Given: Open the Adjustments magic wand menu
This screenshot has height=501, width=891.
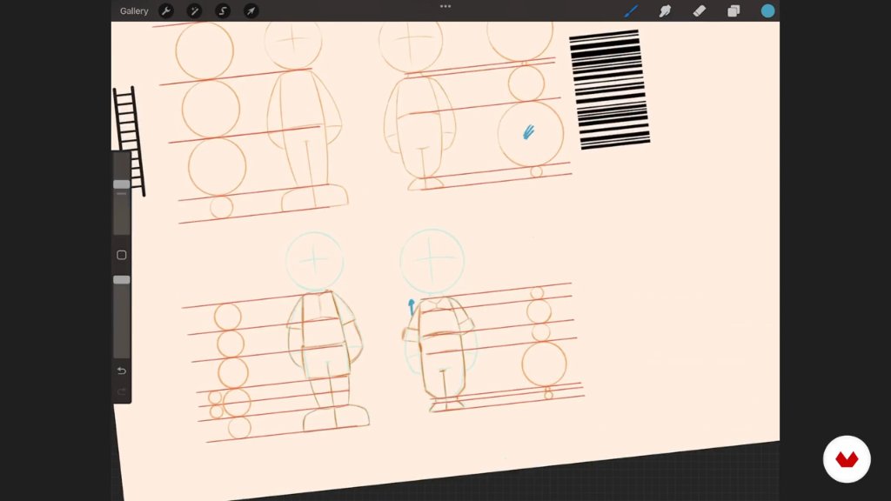Looking at the screenshot, I should [194, 10].
